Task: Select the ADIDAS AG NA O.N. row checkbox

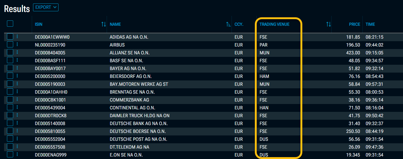Action: 10,36
